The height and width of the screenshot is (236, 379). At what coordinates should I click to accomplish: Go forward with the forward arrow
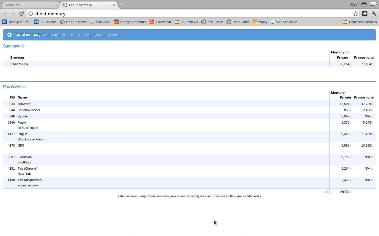(x=13, y=14)
